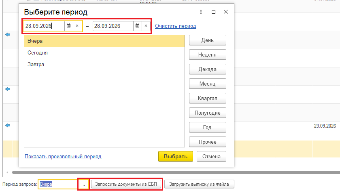Select Завтра in the period list
The height and width of the screenshot is (193, 340).
click(x=104, y=65)
